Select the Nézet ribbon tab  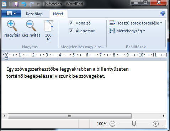tap(58, 14)
